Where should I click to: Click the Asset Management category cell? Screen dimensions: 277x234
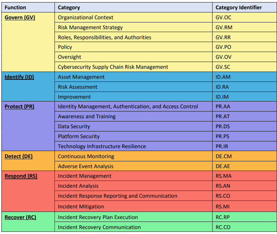coord(81,77)
